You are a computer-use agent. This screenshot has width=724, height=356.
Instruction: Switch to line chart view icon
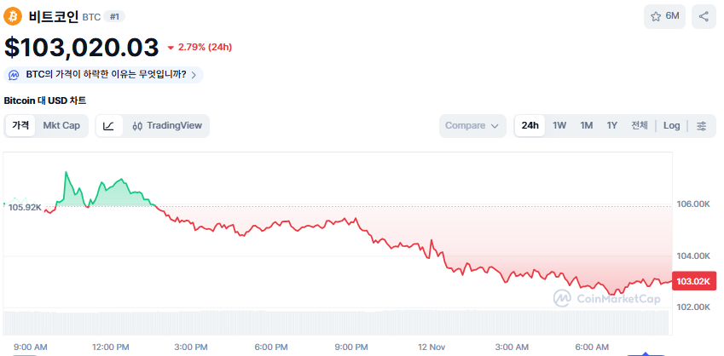pyautogui.click(x=109, y=126)
